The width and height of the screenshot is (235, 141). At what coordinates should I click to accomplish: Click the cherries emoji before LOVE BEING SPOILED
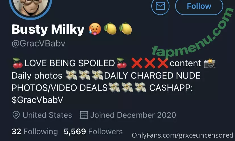[x=18, y=63]
